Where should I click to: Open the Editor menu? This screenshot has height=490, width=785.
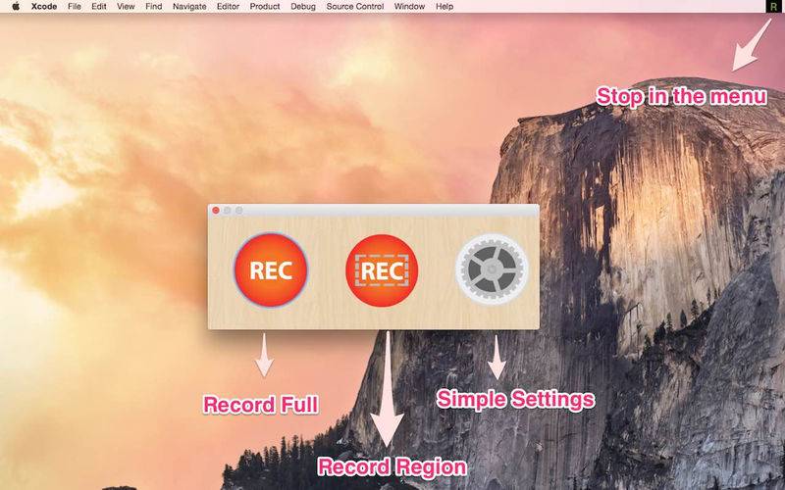click(x=229, y=7)
